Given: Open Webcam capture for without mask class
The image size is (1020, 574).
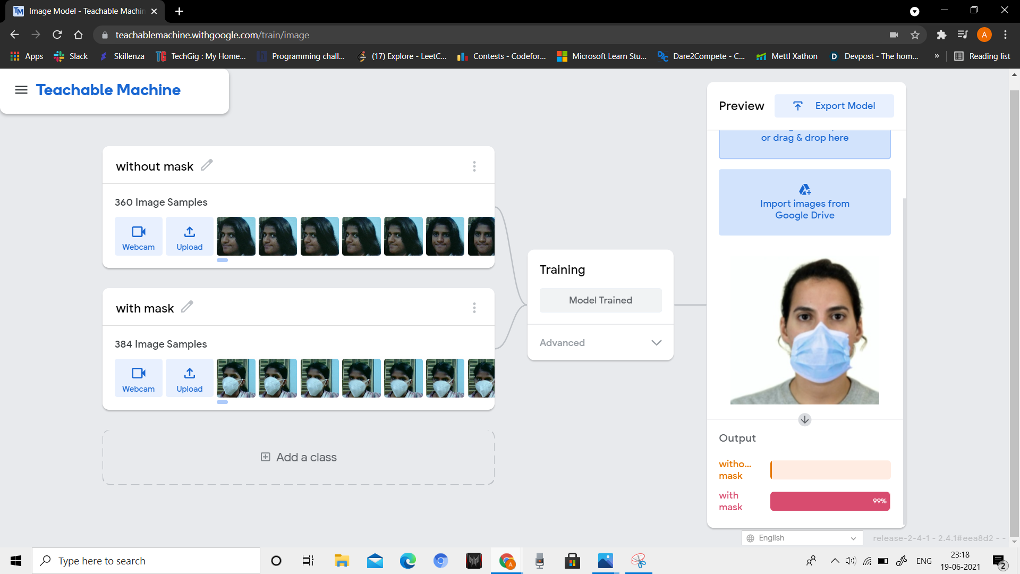Looking at the screenshot, I should pos(138,237).
